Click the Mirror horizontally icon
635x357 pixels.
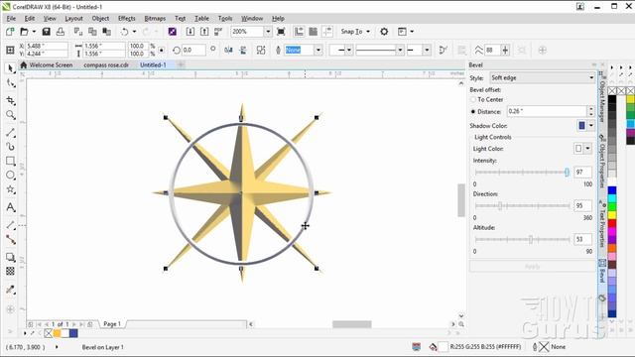(x=228, y=51)
